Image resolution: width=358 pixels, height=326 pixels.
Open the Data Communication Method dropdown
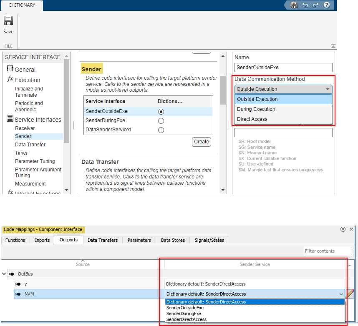(328, 89)
